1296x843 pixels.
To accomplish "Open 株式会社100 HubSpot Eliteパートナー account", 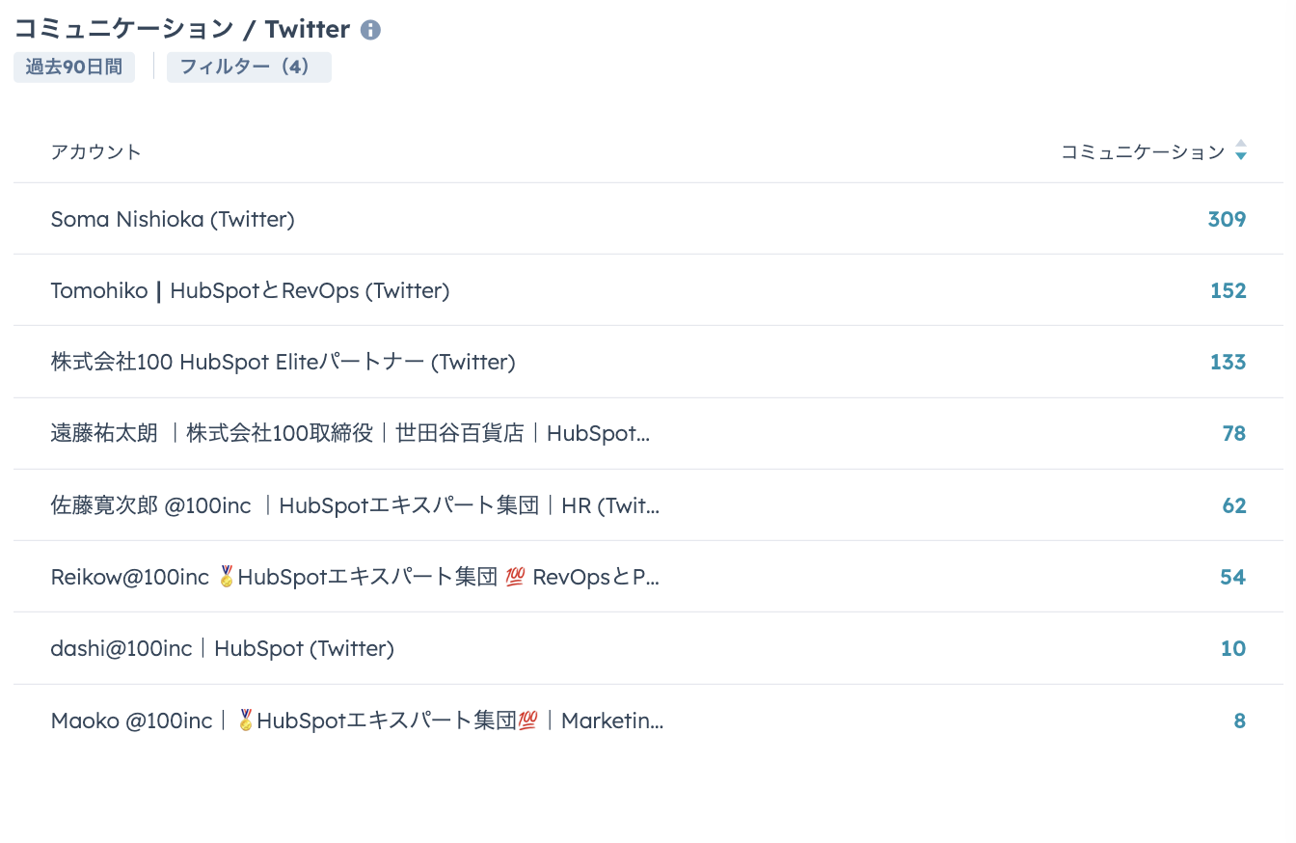I will [283, 362].
